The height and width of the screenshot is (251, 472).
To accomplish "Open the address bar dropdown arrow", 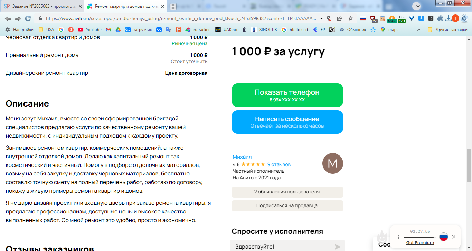I will pos(321,18).
